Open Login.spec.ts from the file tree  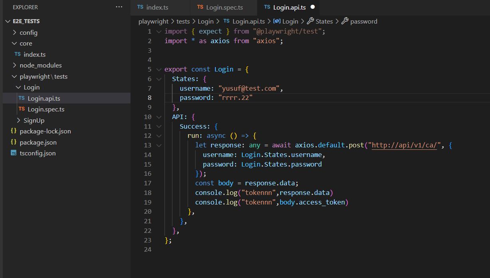click(x=46, y=109)
